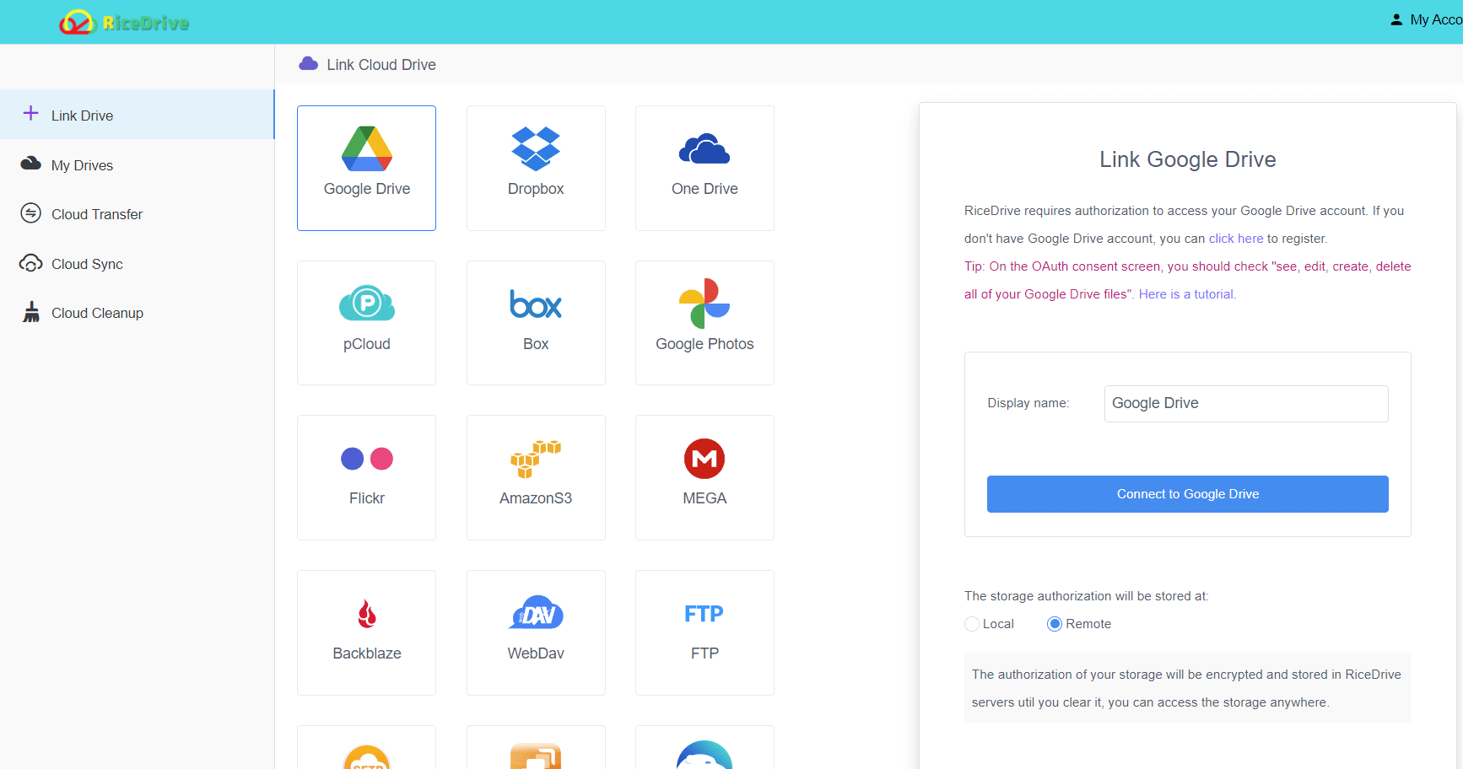Click Connect to Google Drive button
This screenshot has width=1463, height=769.
[x=1188, y=494]
